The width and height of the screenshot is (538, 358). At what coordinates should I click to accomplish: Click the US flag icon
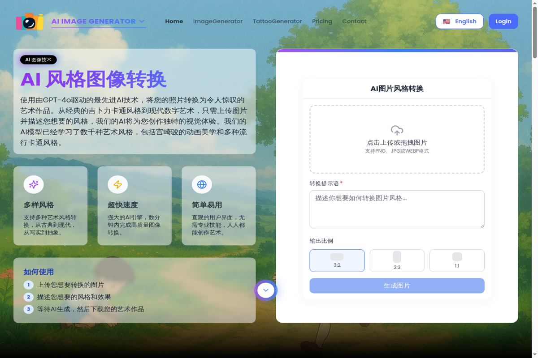(446, 21)
